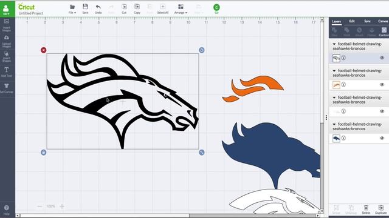The image size is (389, 218).
Task: Cut the selected image
Action: [124, 9]
